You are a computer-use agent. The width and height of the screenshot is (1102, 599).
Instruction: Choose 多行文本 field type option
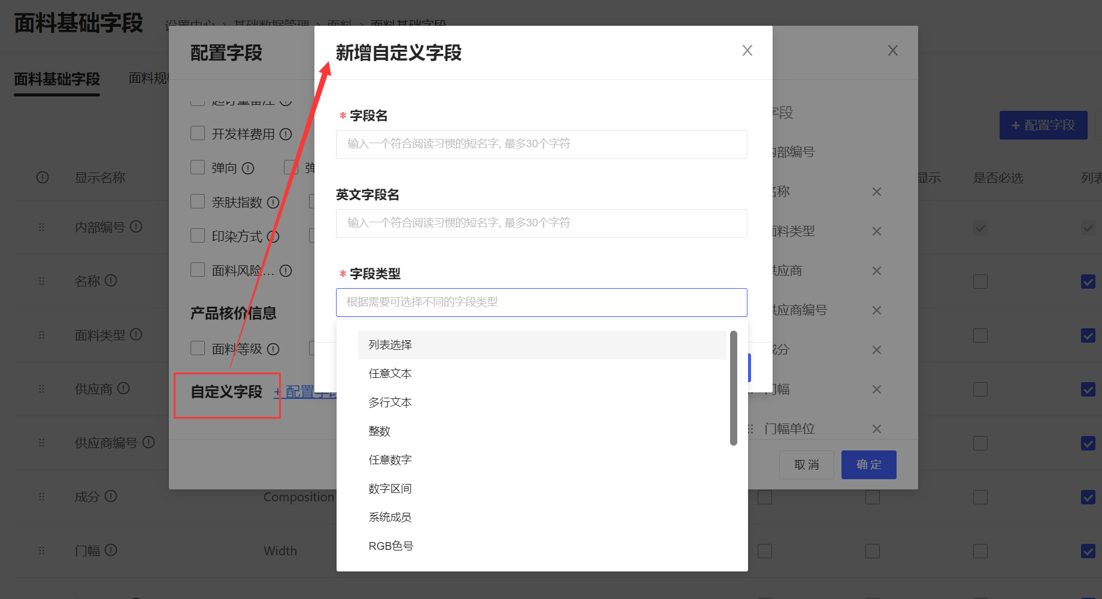[390, 403]
